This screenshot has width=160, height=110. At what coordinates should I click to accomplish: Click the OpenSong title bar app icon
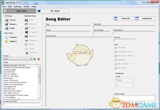coord(3,2)
